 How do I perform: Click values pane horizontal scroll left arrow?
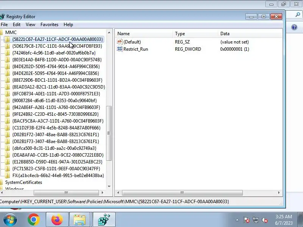click(x=118, y=193)
